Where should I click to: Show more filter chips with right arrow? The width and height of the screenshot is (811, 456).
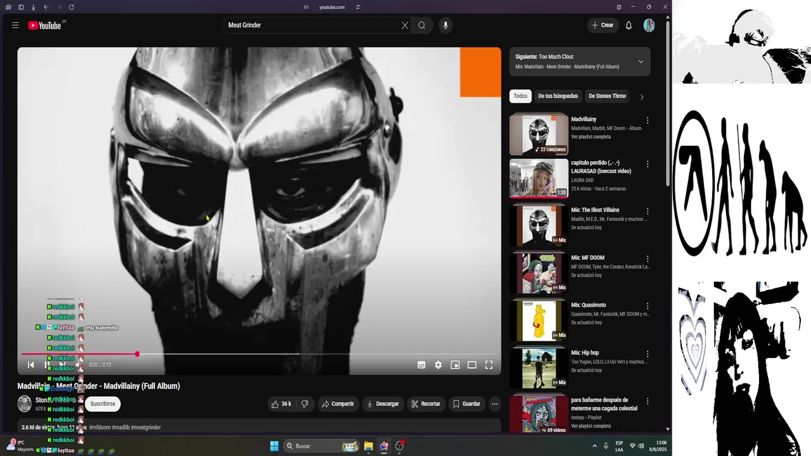[x=642, y=97]
